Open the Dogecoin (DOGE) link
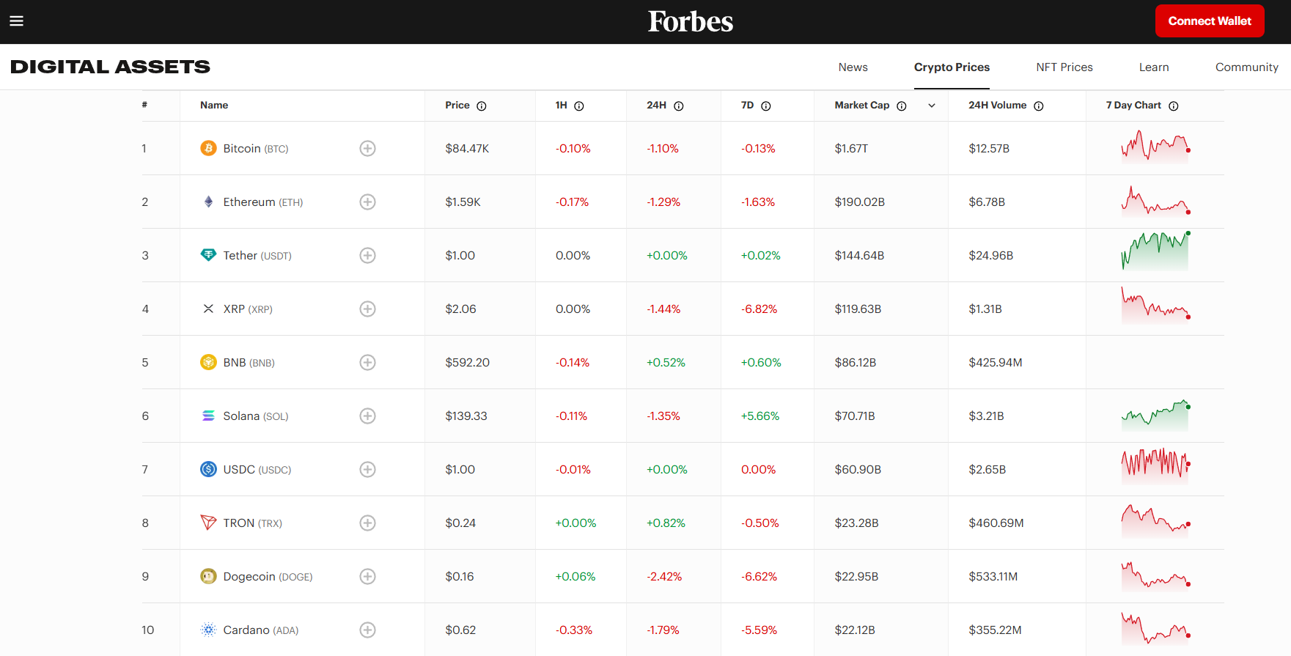 (268, 577)
